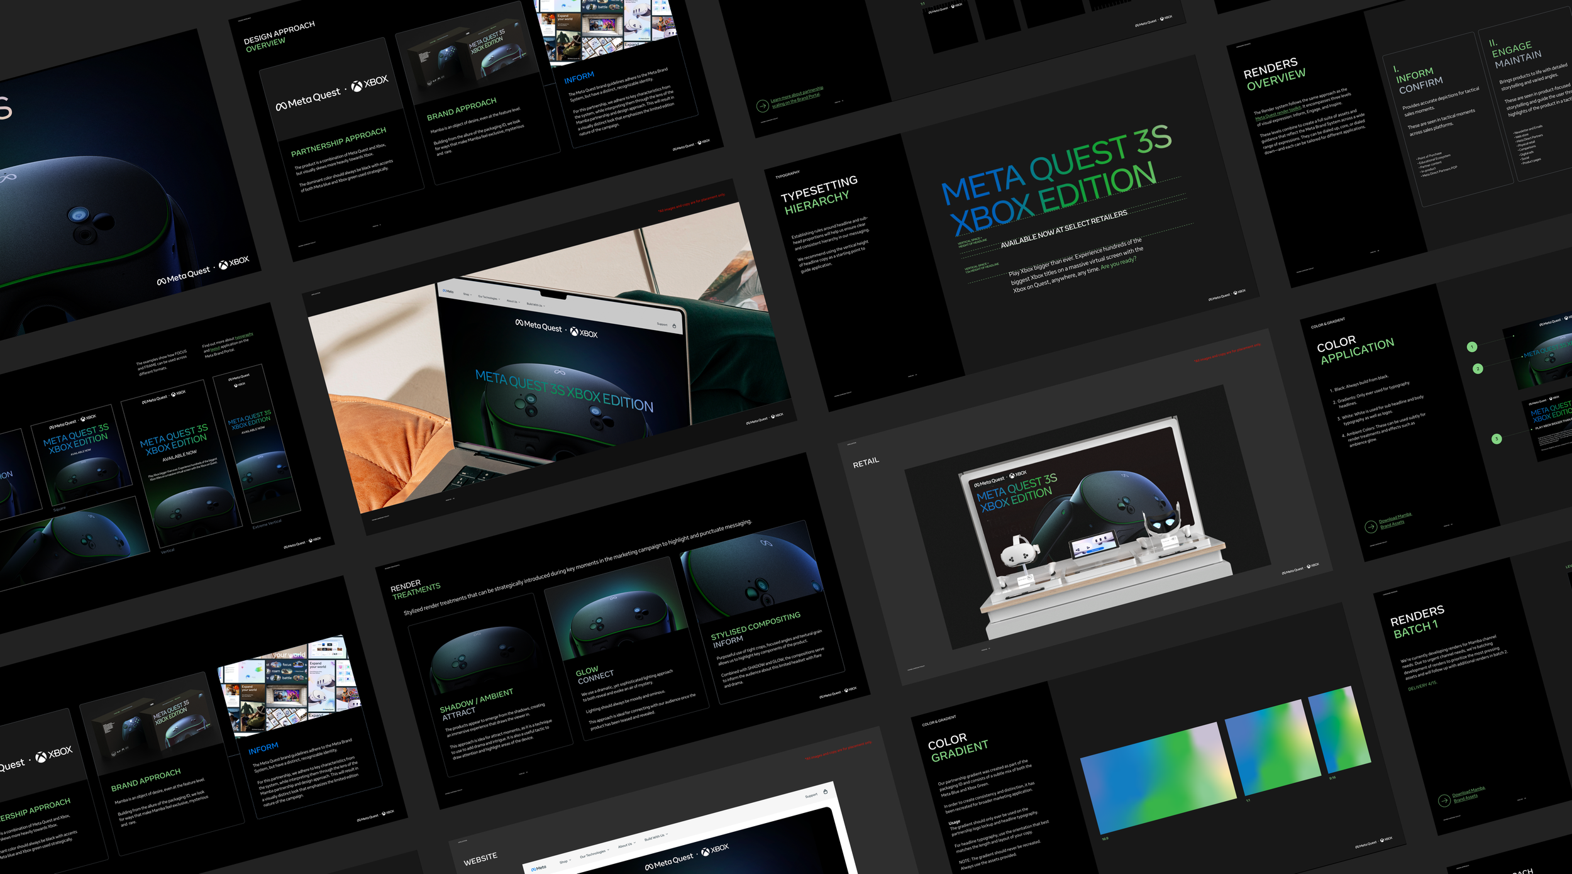The image size is (1572, 874).
Task: Click the green number 2 marker
Action: [x=1478, y=368]
